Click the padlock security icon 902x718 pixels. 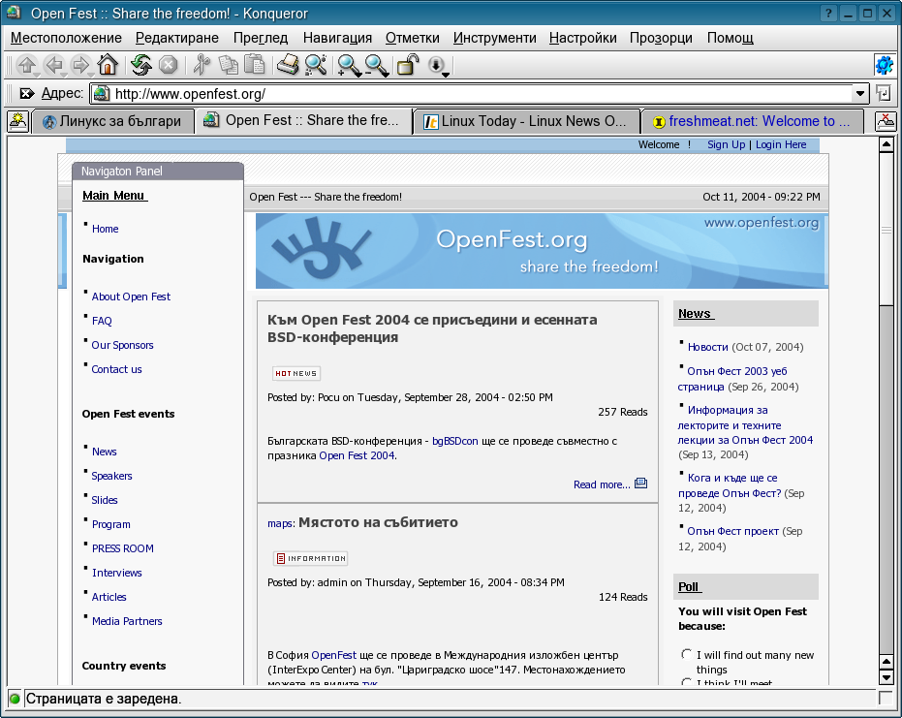(x=408, y=65)
